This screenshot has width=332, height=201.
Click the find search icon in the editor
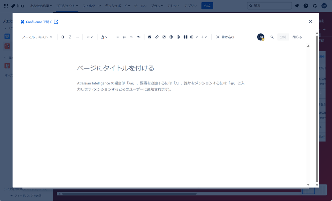point(272,37)
